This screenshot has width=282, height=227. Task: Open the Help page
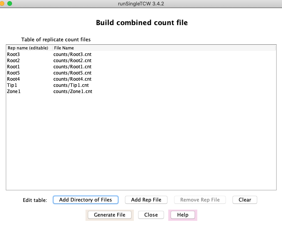coord(183,215)
